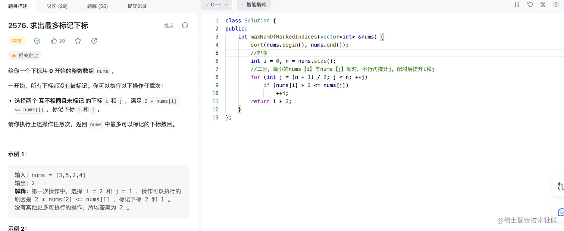564x231 pixels.
Task: Reset code with the undo arrow icon
Action: [530, 4]
